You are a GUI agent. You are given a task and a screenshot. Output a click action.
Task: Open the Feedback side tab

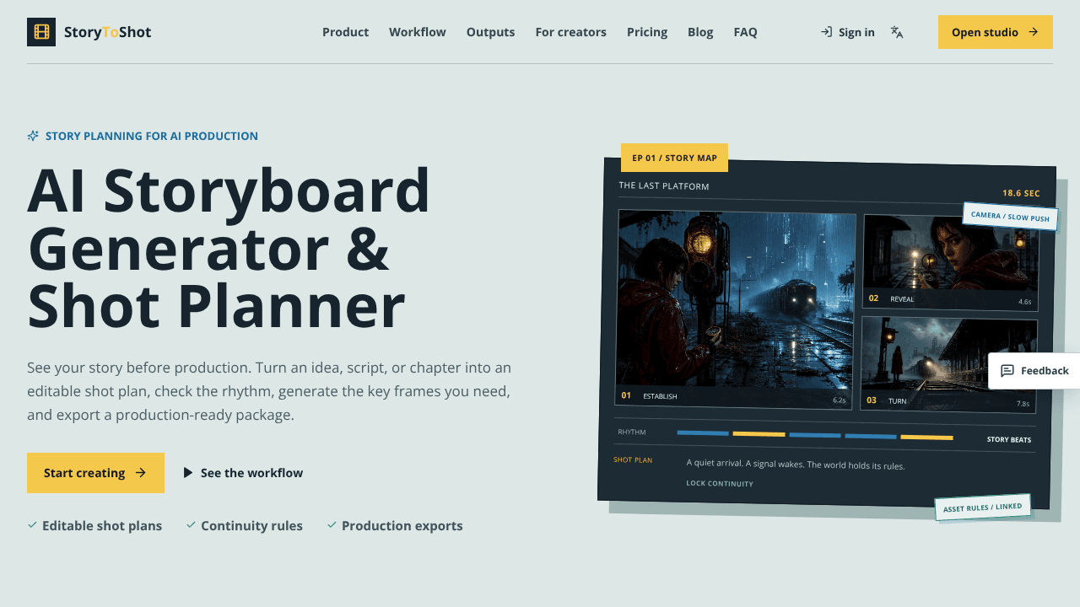pyautogui.click(x=1034, y=371)
